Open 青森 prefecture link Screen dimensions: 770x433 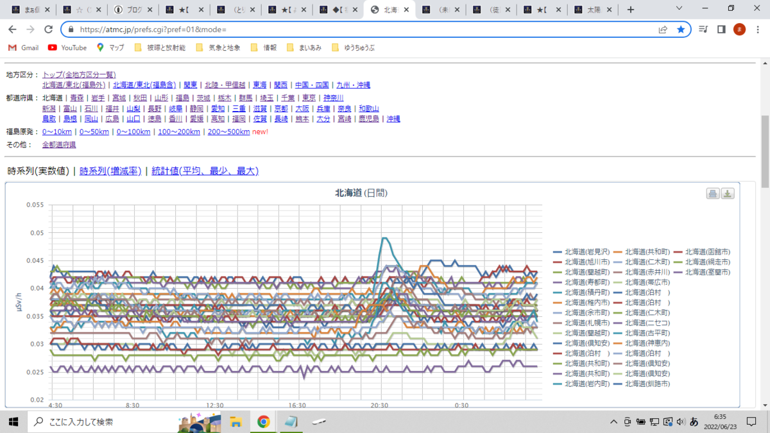pos(77,98)
